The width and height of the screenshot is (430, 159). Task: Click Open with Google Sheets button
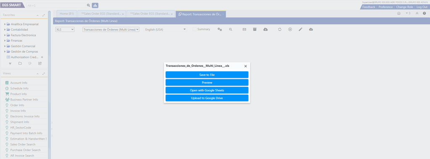pos(207,90)
